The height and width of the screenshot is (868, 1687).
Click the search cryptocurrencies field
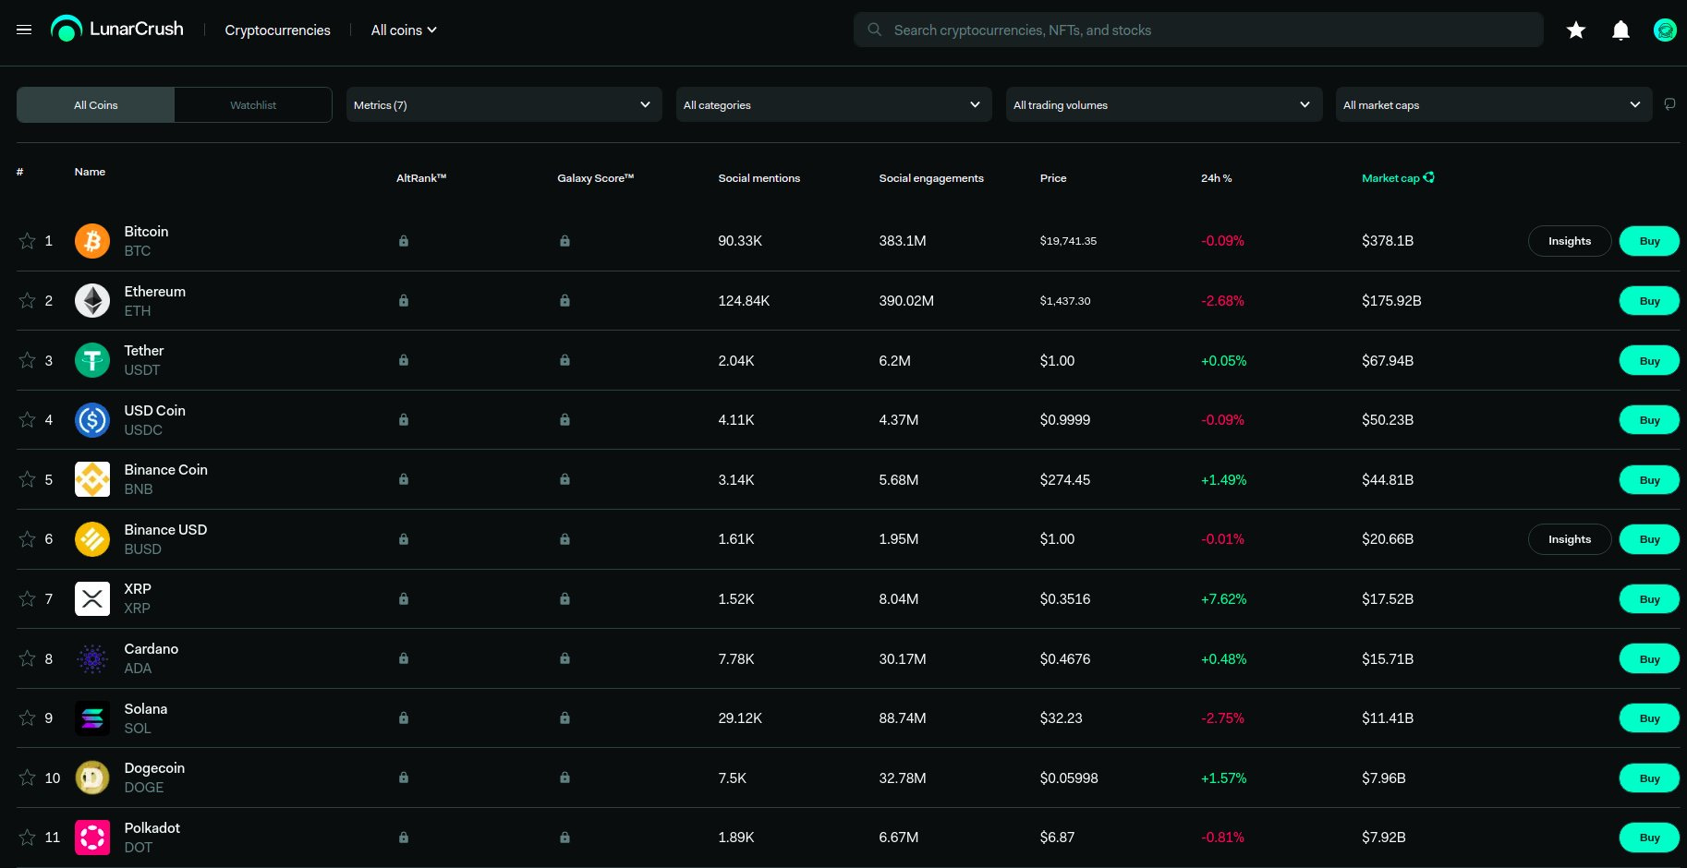point(1198,30)
